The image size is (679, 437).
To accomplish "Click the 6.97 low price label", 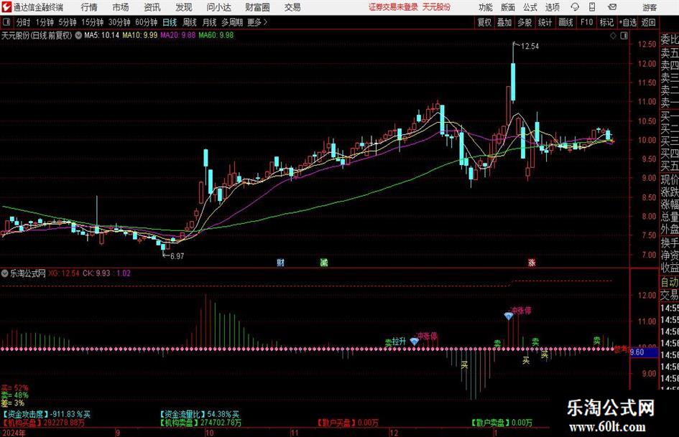I will pos(177,256).
